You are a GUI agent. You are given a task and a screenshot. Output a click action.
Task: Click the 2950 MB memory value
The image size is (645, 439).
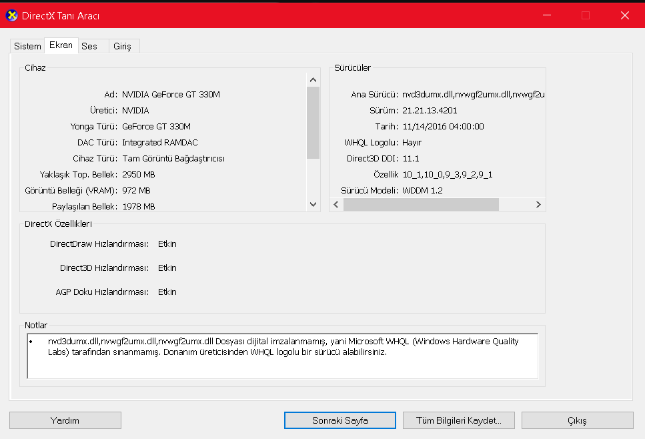138,175
